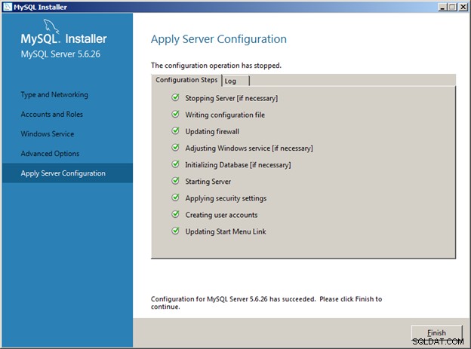
Task: Click the 'Apply Server Configuration' page heading
Action: 219,39
